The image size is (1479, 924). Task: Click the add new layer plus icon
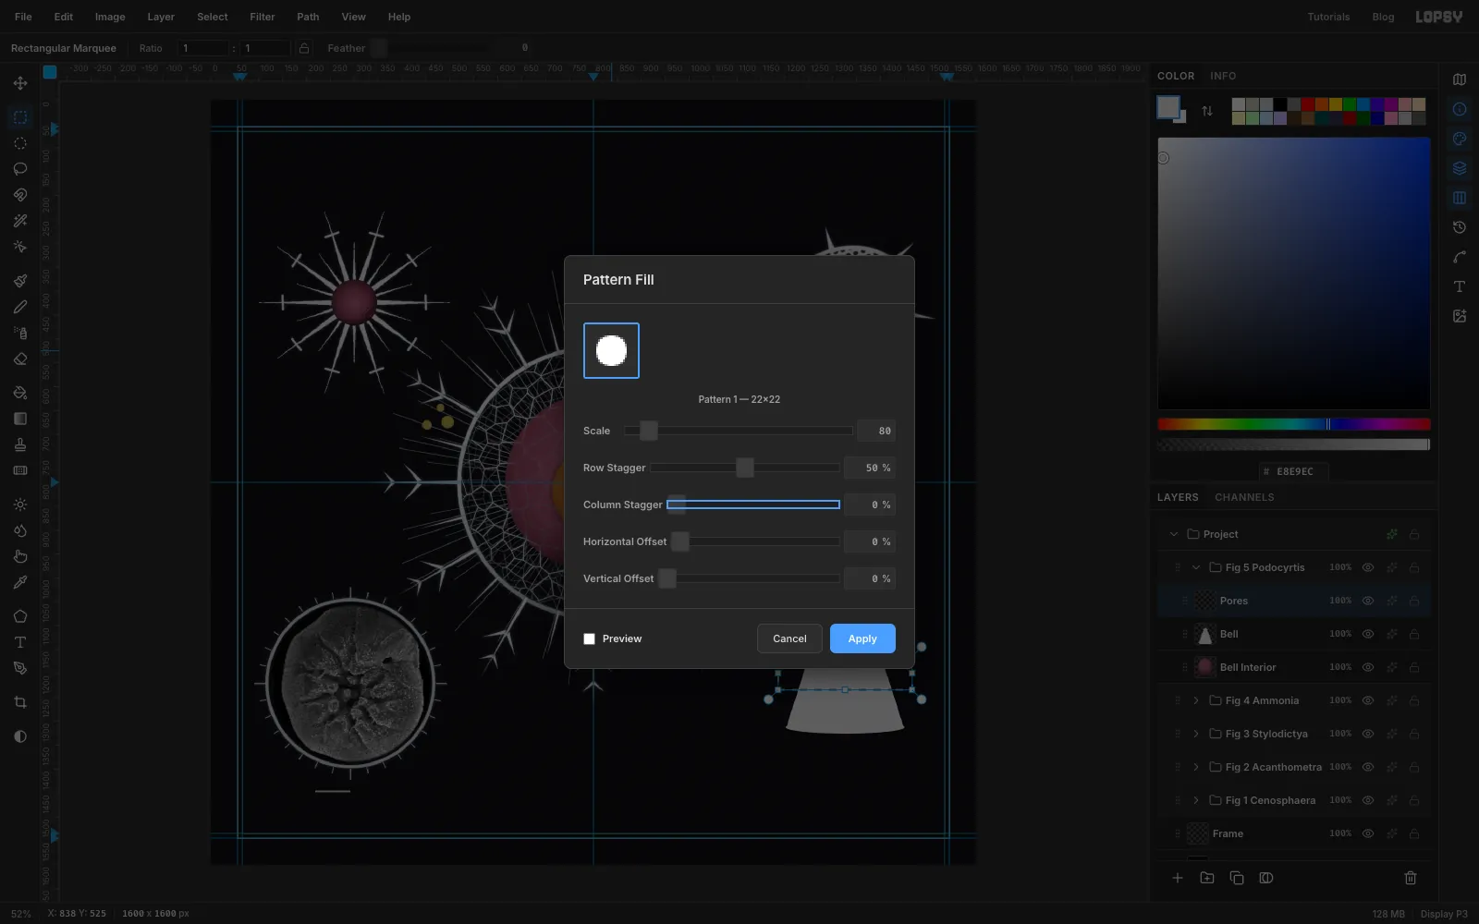(x=1178, y=878)
